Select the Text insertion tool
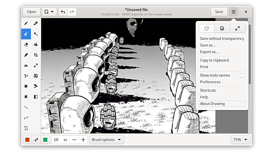273x153 pixels. (x=26, y=65)
